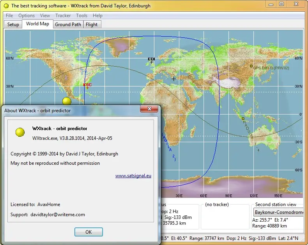
Task: Minimize the WXtrack main window
Action: (x=271, y=4)
